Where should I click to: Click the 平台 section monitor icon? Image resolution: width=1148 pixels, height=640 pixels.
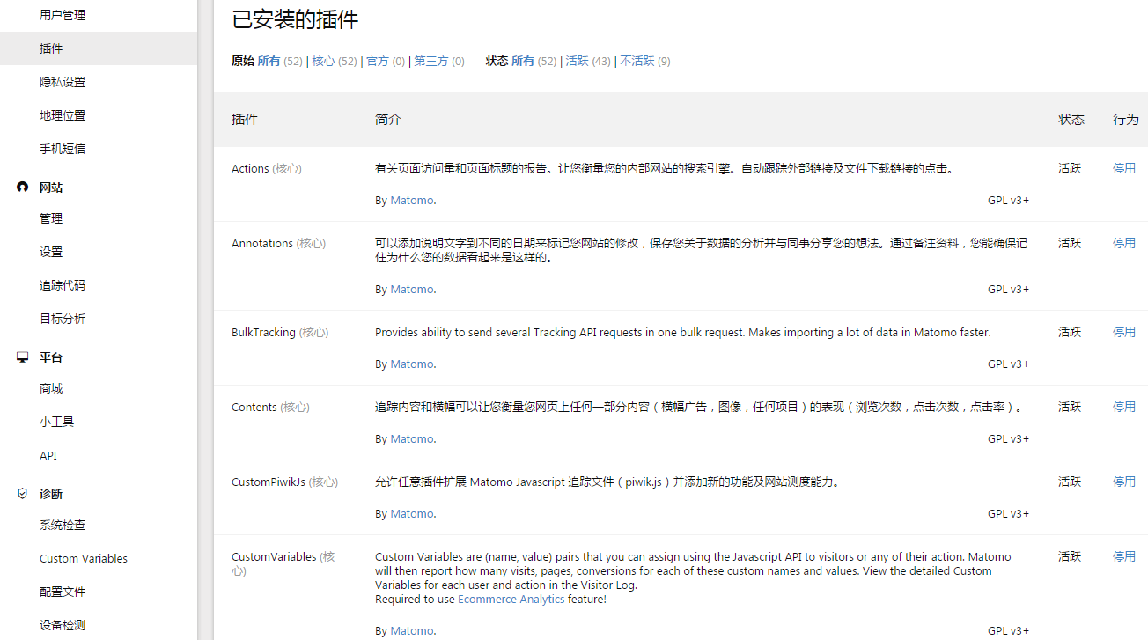pos(23,357)
